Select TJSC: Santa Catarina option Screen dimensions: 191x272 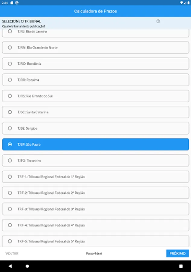point(95,112)
